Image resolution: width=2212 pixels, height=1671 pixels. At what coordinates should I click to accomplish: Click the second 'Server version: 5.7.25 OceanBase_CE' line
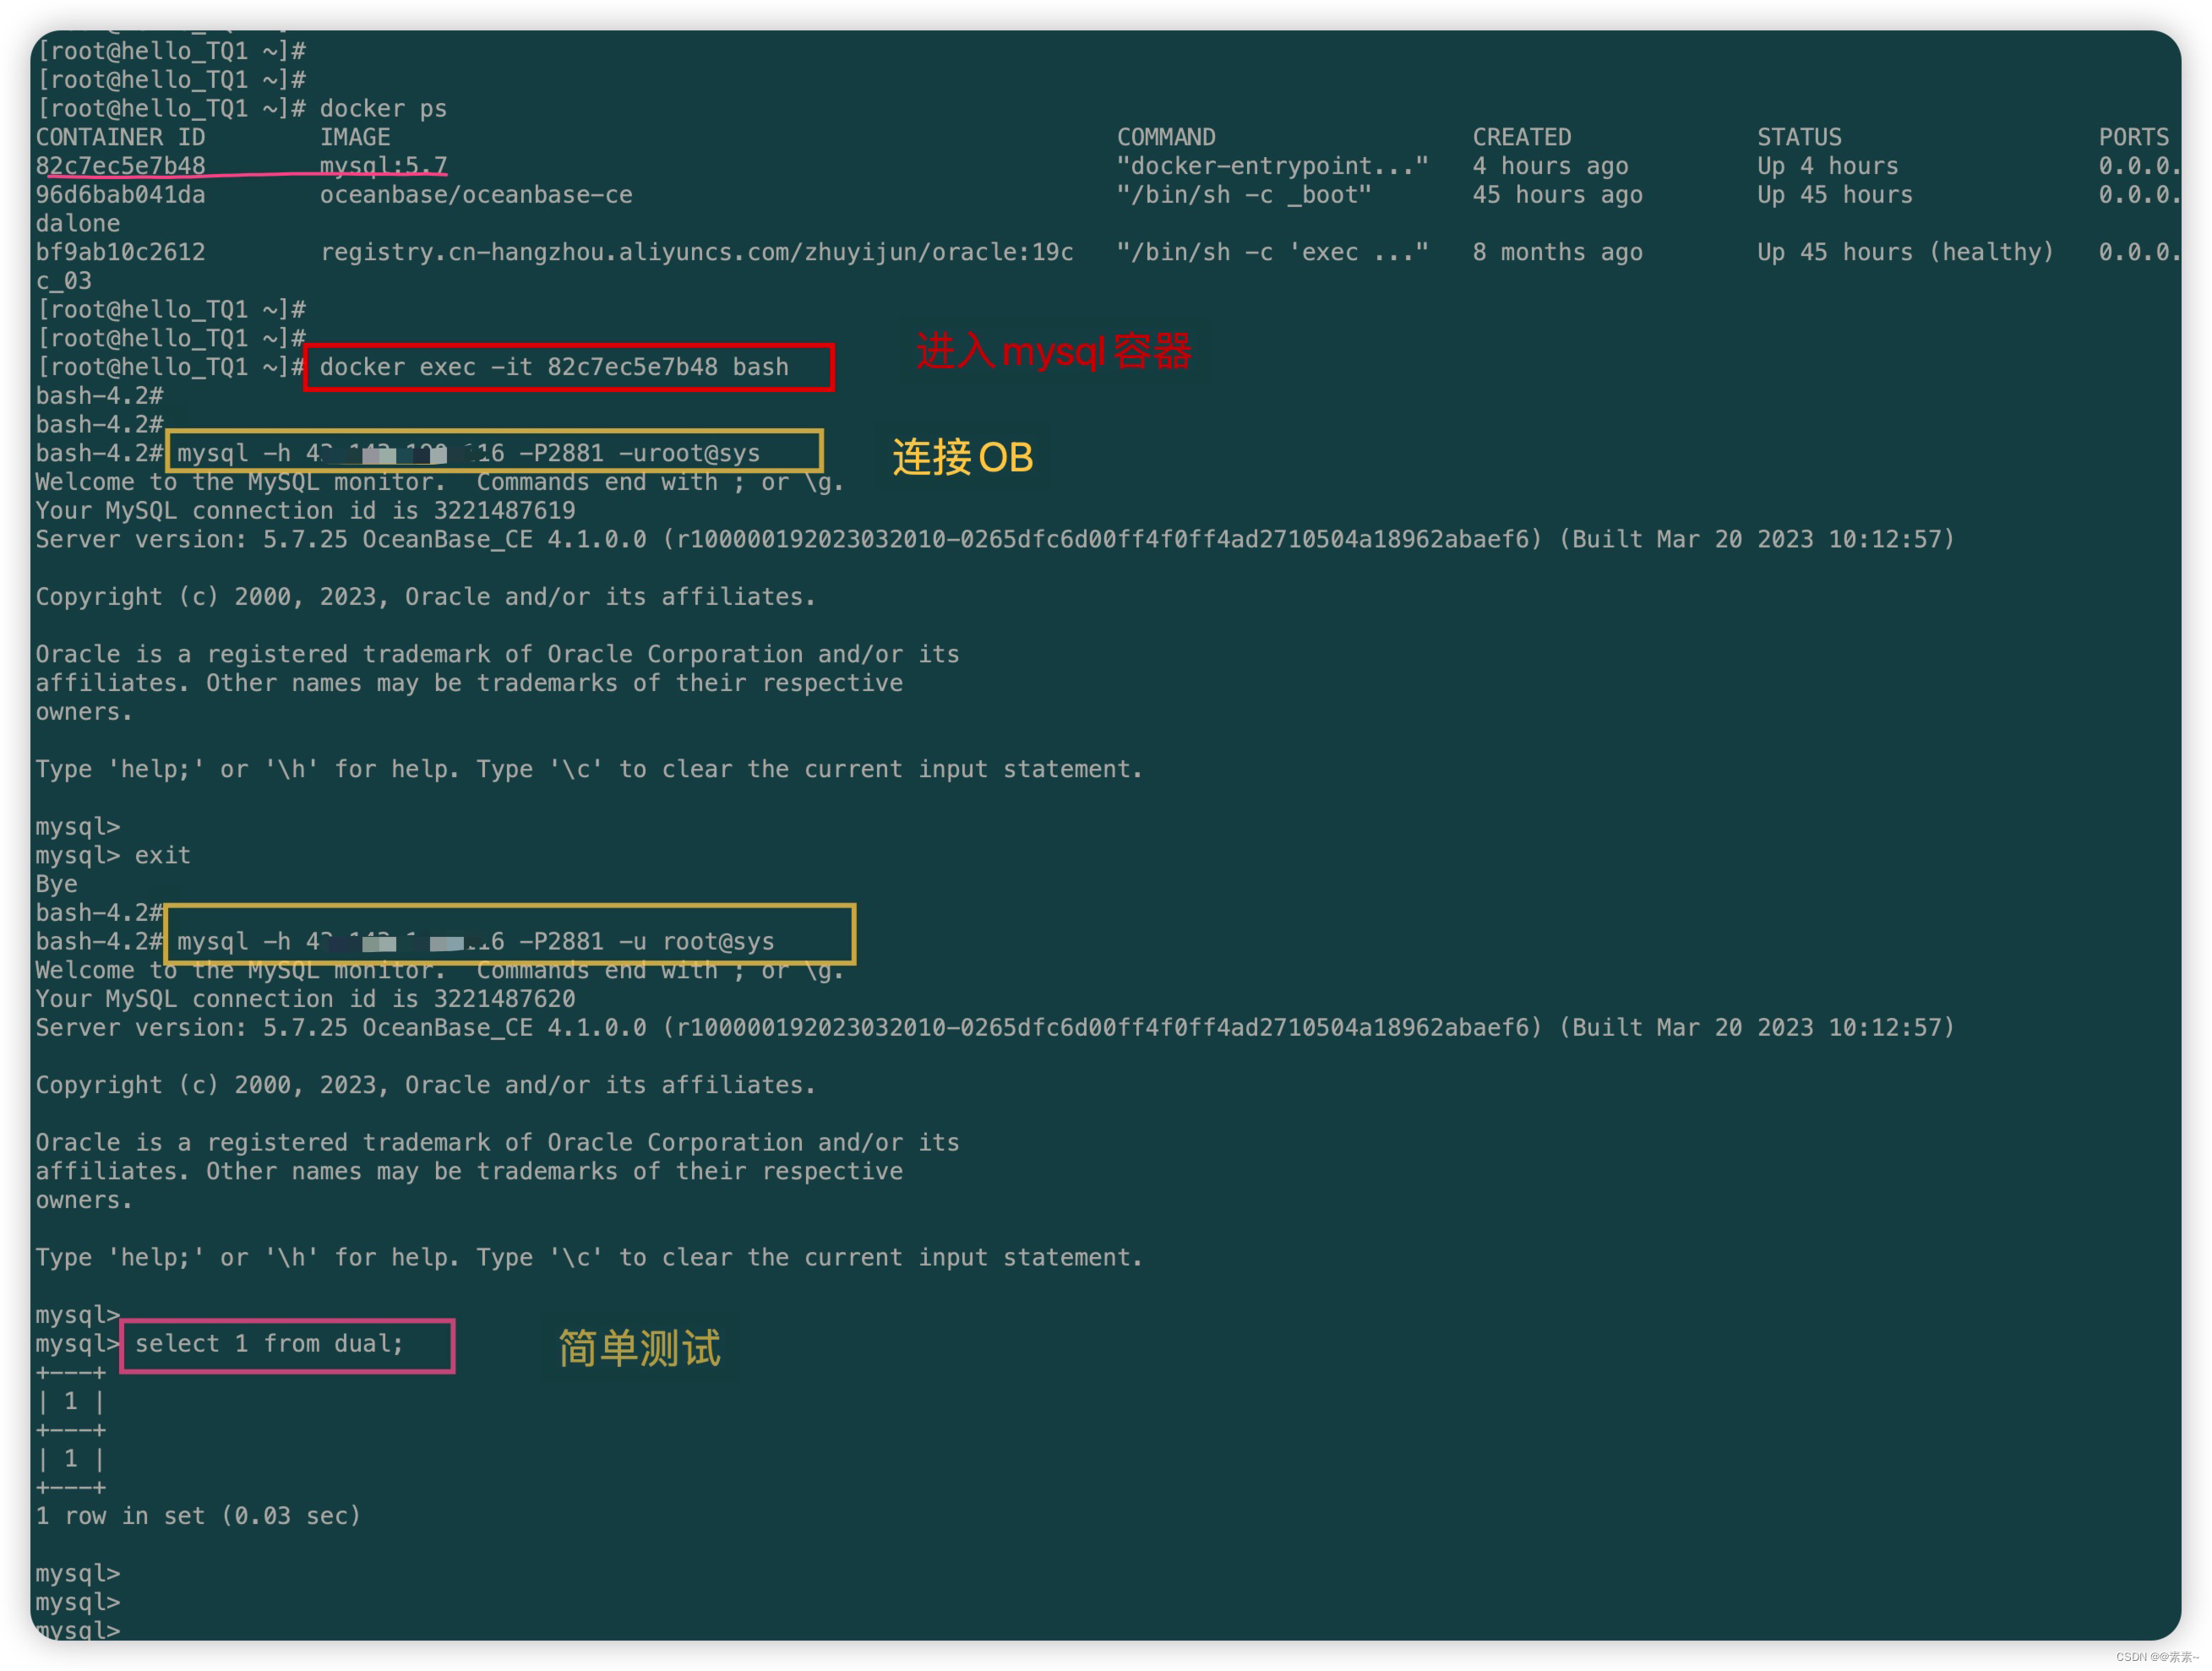[995, 1028]
